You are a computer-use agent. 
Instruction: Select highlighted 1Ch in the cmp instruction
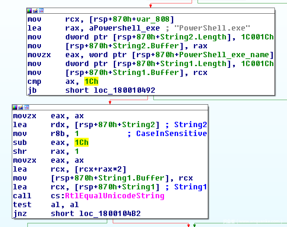[91, 81]
